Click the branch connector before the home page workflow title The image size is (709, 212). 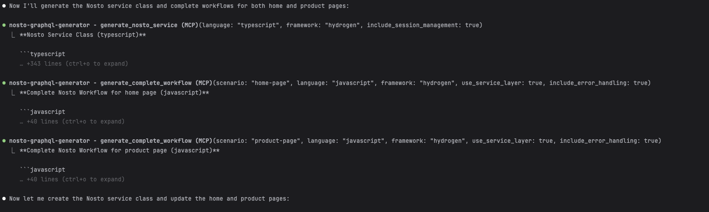(13, 93)
